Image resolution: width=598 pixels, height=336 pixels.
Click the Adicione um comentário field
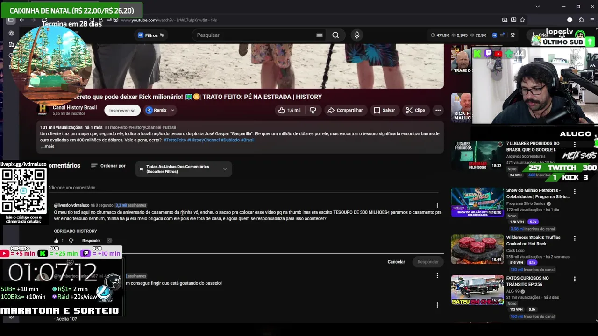click(243, 188)
